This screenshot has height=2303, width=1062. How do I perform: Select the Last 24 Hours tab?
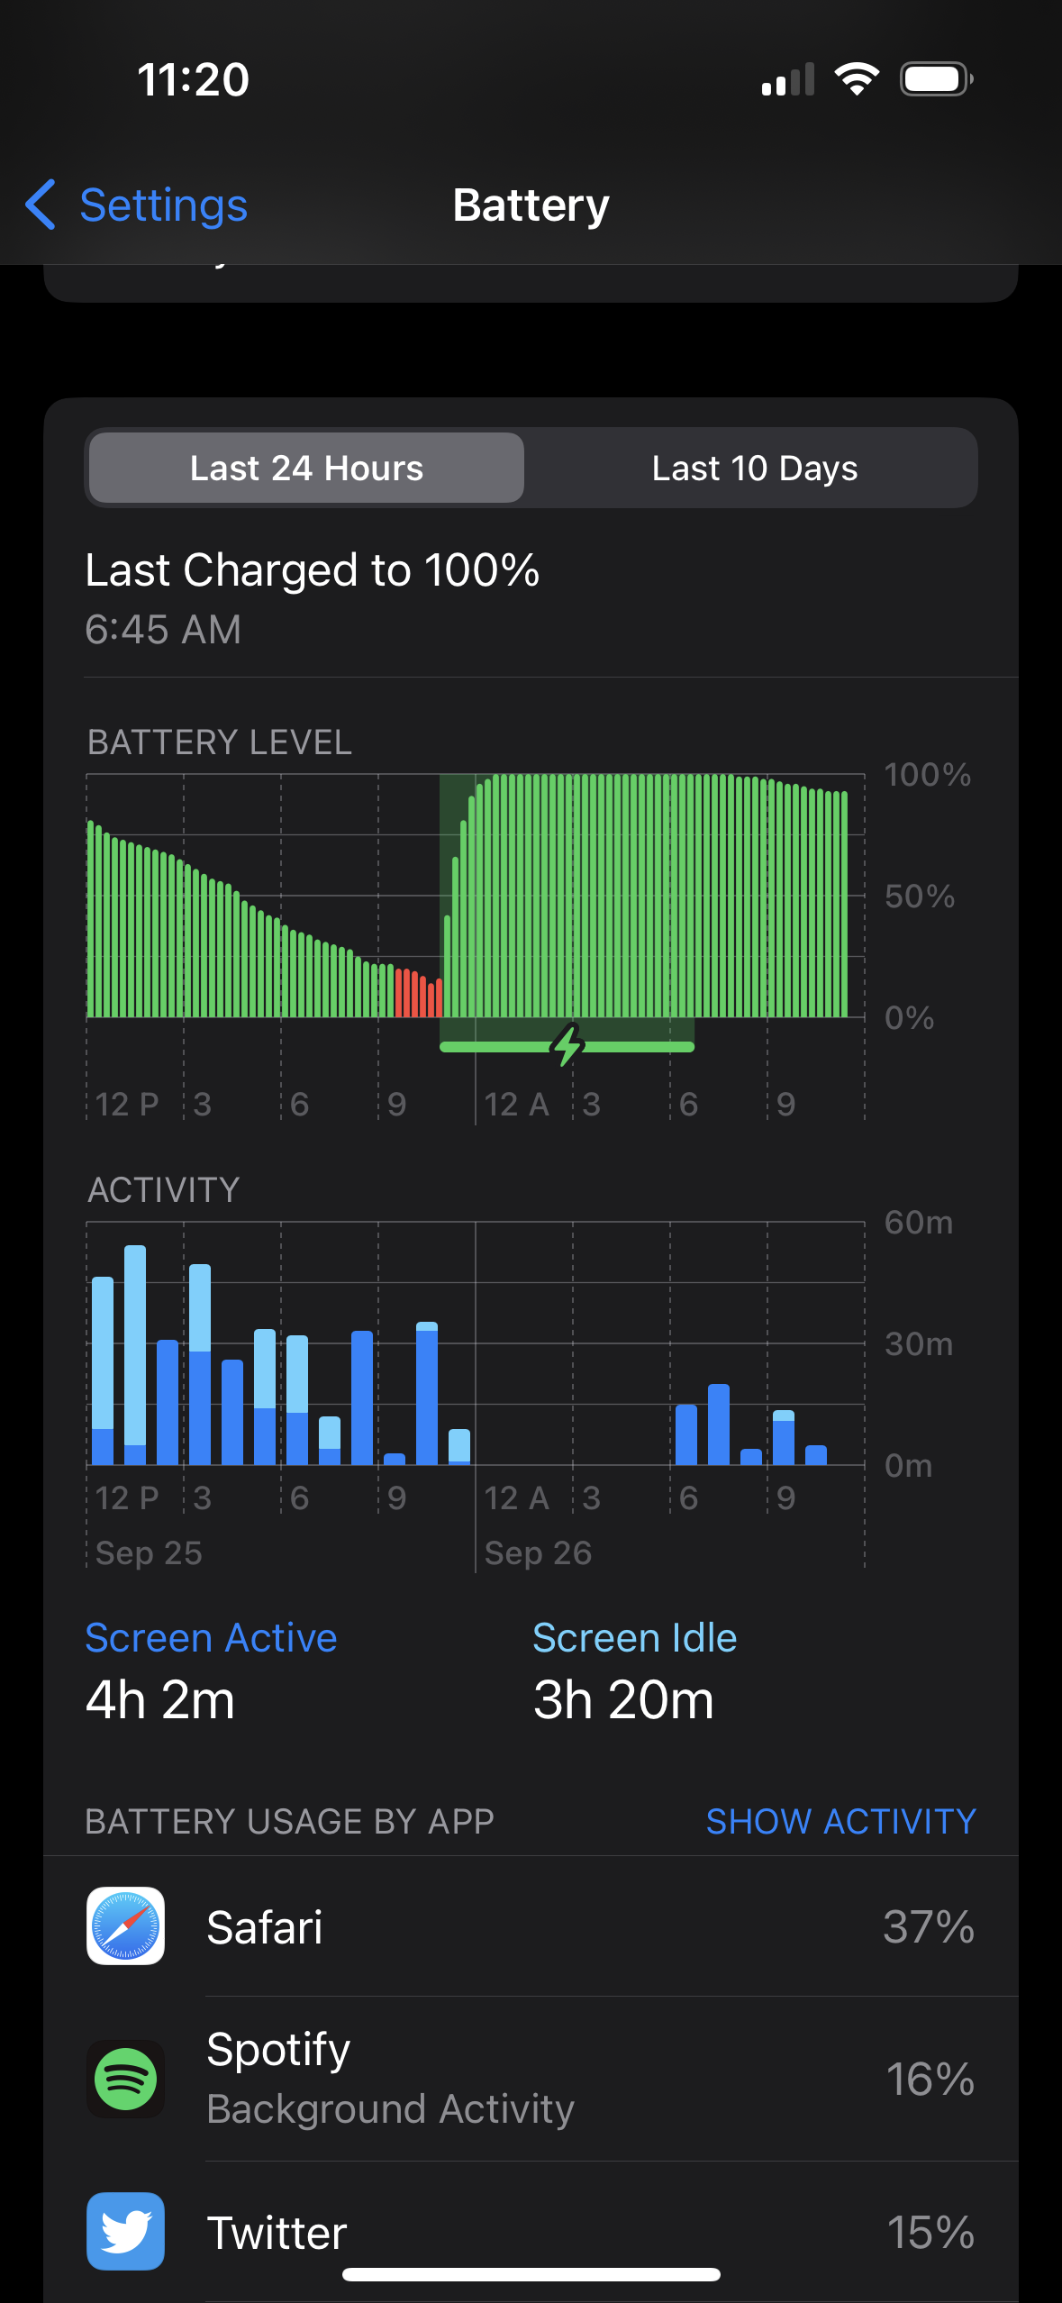(x=306, y=468)
